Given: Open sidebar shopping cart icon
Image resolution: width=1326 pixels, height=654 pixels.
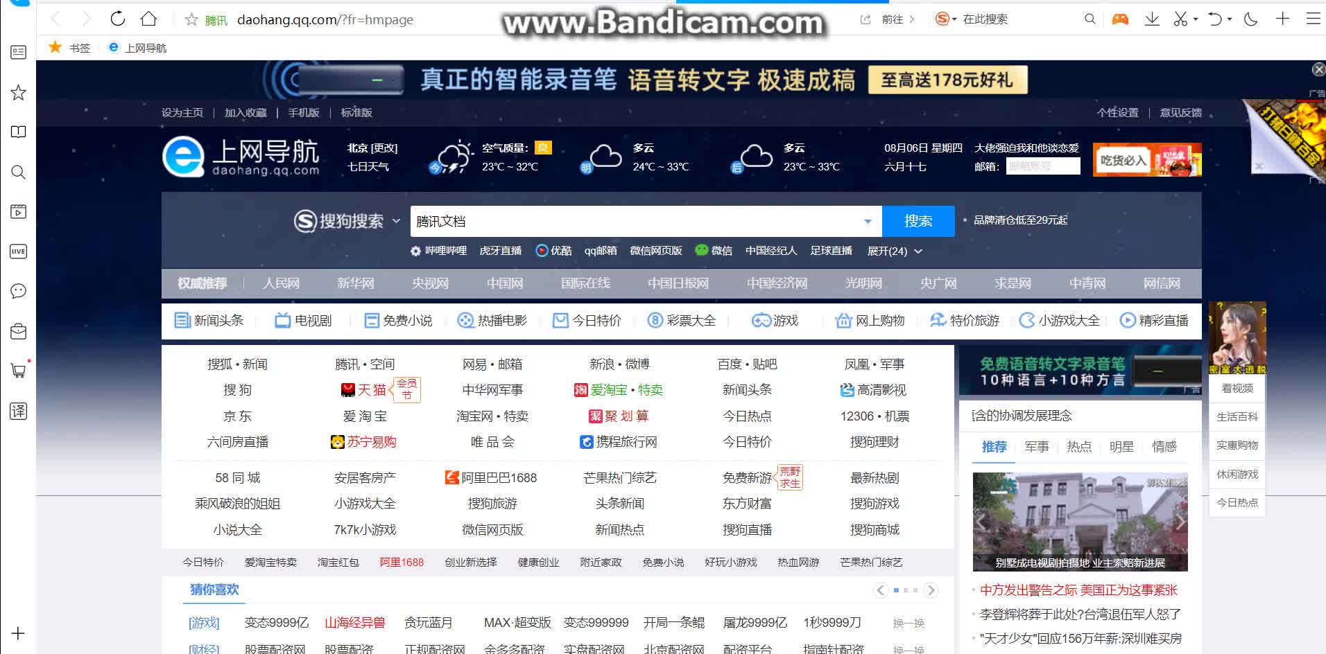Looking at the screenshot, I should point(19,371).
